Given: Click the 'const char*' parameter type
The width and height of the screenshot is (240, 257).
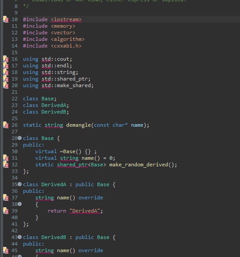Looking at the screenshot, I should [111, 125].
